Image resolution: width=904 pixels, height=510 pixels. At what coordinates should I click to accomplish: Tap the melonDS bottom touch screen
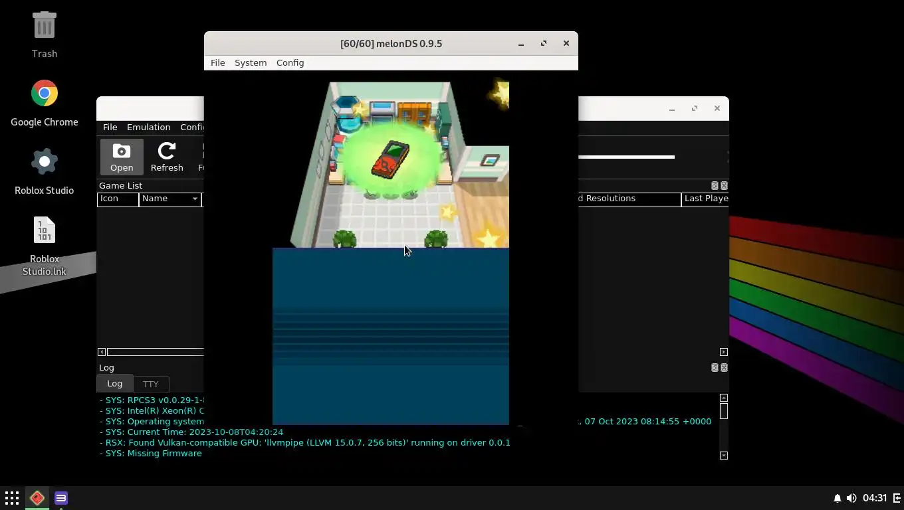pos(391,337)
